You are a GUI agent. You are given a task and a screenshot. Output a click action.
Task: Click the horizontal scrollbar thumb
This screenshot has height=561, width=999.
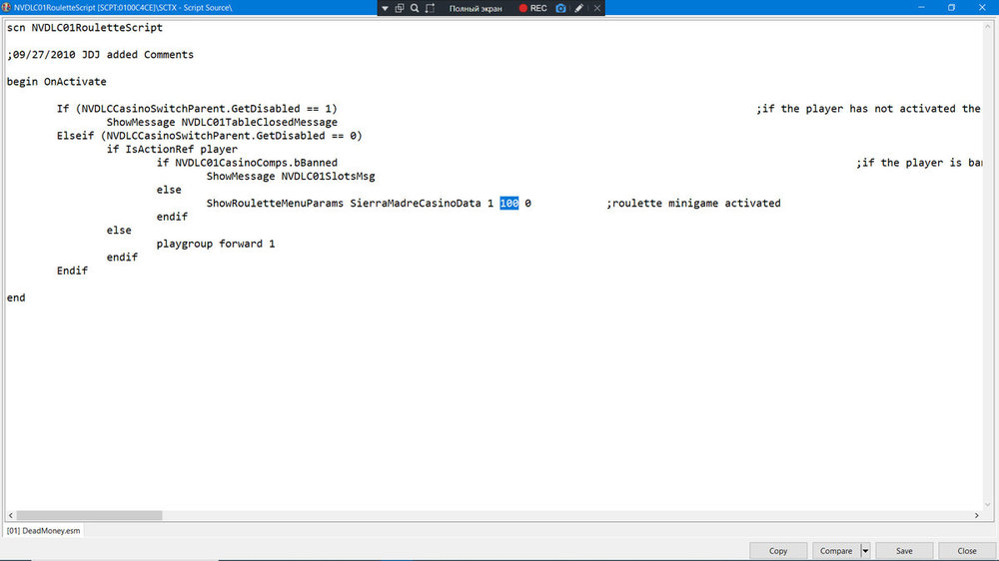pyautogui.click(x=89, y=515)
